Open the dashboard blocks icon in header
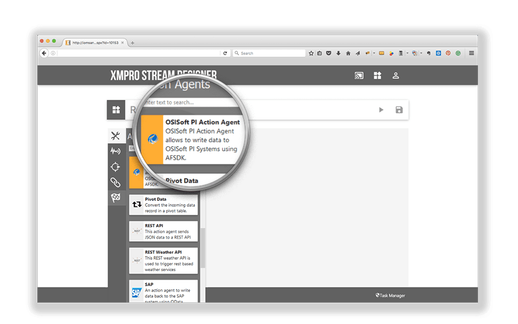The image size is (518, 324). click(x=377, y=76)
